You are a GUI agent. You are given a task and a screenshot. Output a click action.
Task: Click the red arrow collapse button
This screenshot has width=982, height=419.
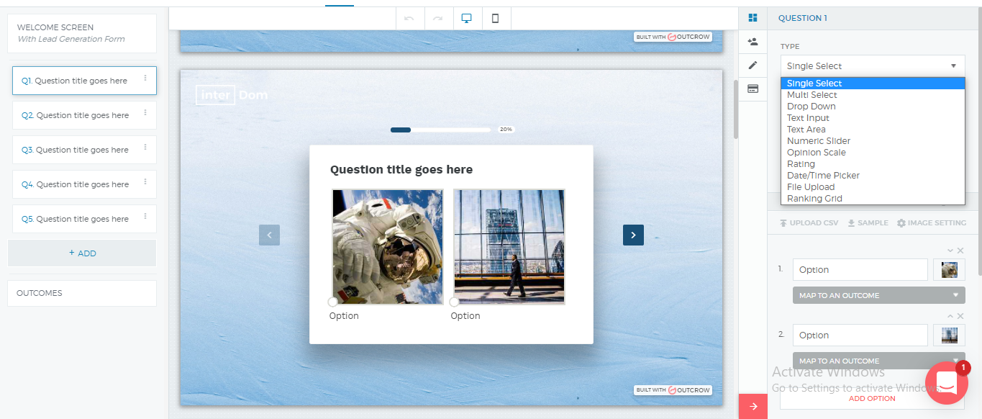(x=753, y=407)
